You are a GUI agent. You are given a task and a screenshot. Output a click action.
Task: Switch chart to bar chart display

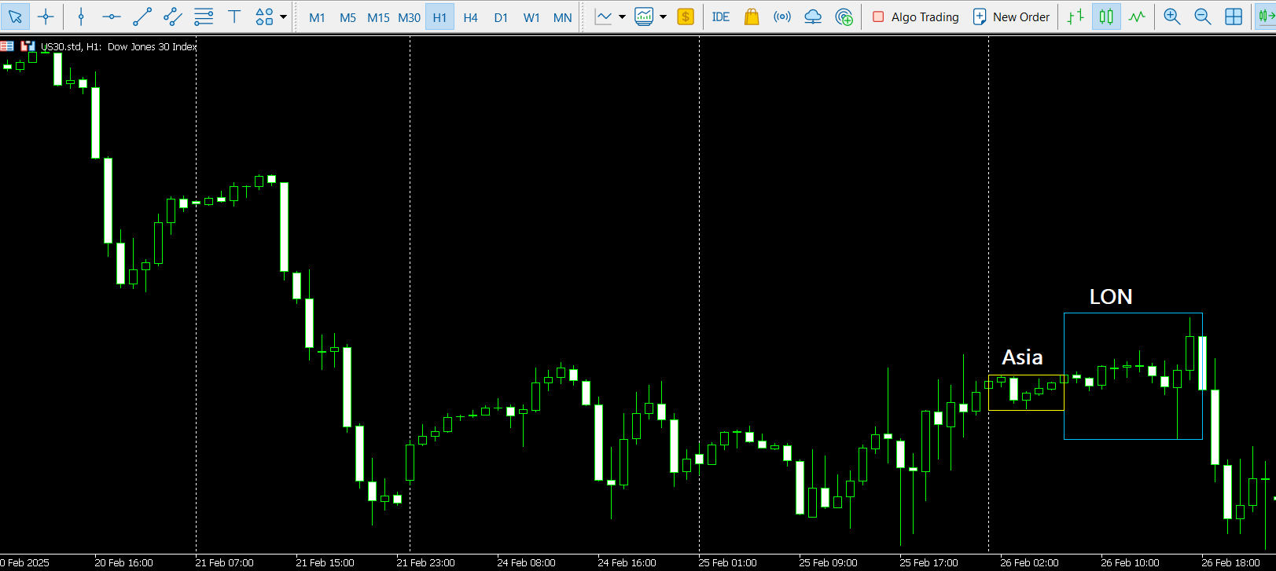pos(1076,16)
